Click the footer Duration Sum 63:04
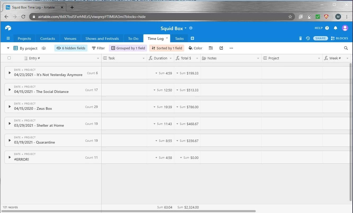 click(165, 207)
